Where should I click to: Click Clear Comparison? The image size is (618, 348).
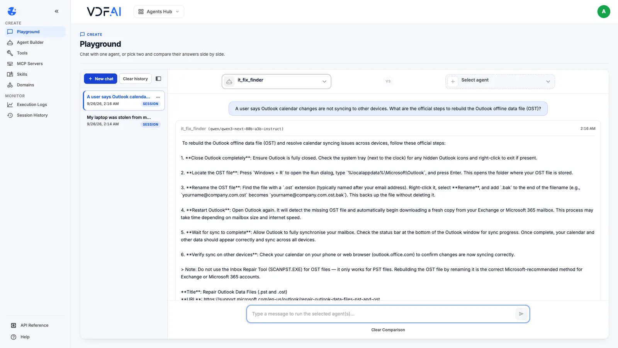click(x=388, y=330)
